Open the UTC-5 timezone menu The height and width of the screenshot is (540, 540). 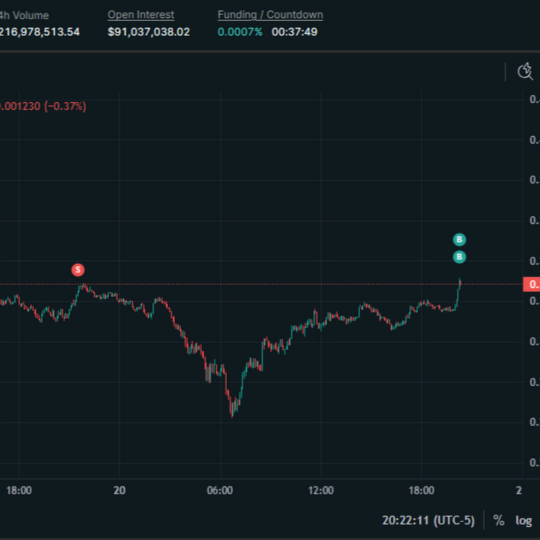point(428,520)
